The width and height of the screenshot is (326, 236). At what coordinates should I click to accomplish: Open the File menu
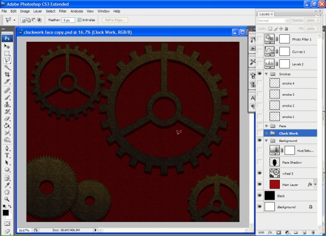[x=4, y=11]
